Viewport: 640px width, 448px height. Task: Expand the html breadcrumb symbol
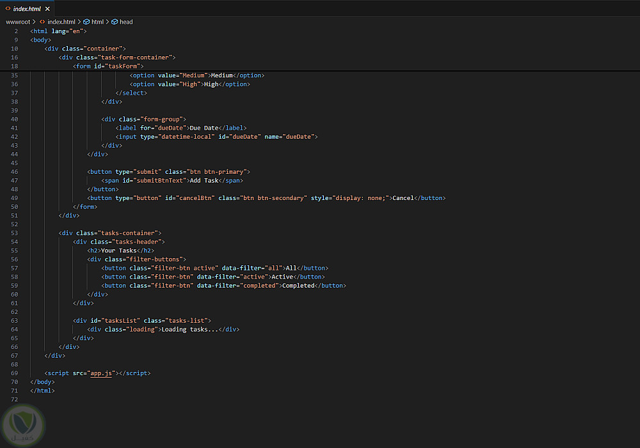pos(97,22)
